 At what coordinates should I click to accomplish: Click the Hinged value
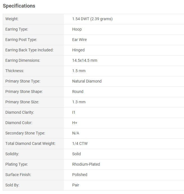[x=78, y=50]
